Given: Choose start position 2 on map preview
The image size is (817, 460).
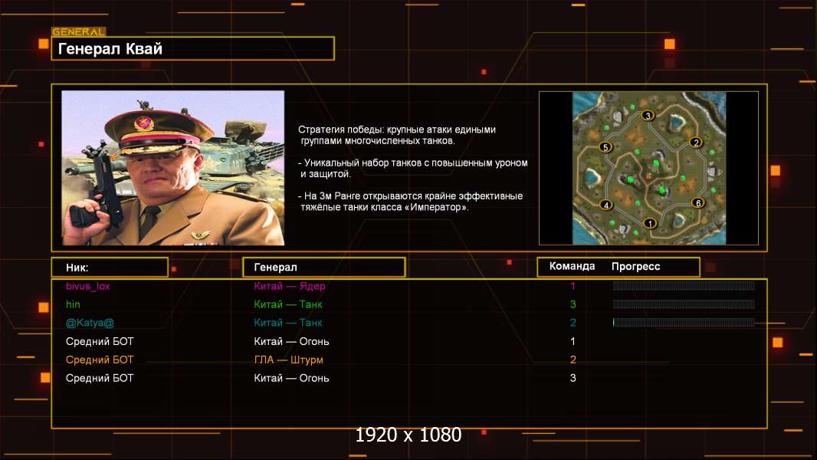Looking at the screenshot, I should click(696, 143).
